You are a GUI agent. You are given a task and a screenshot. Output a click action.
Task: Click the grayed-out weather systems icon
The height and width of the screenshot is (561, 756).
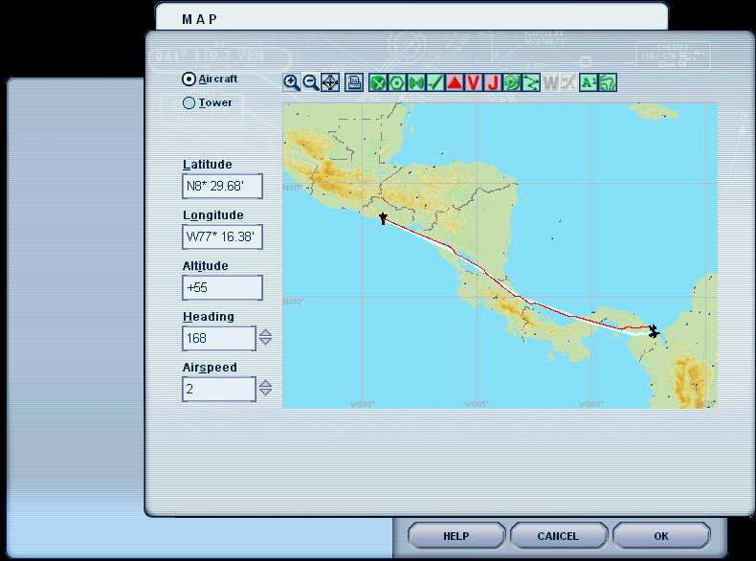coord(569,82)
